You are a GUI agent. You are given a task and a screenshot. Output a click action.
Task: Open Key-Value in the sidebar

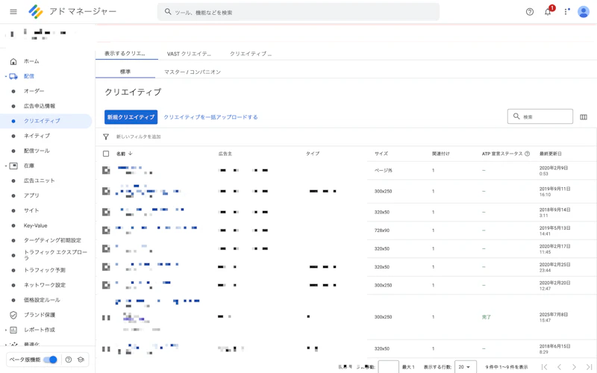click(35, 226)
